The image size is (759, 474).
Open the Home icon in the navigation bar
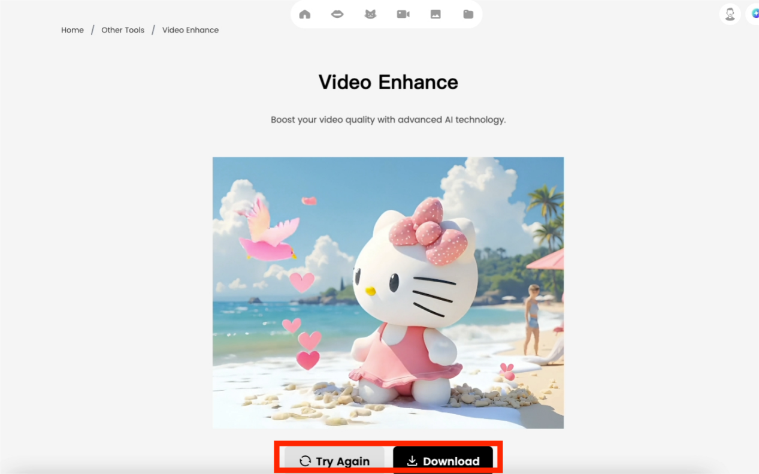tap(305, 14)
